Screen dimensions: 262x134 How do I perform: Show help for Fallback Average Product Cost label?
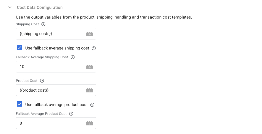(x=71, y=114)
